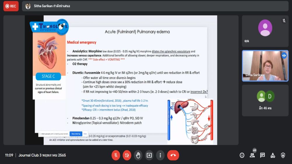The image size is (292, 164).
Task: Click the STAGE C label on the slide
Action: coord(48,76)
